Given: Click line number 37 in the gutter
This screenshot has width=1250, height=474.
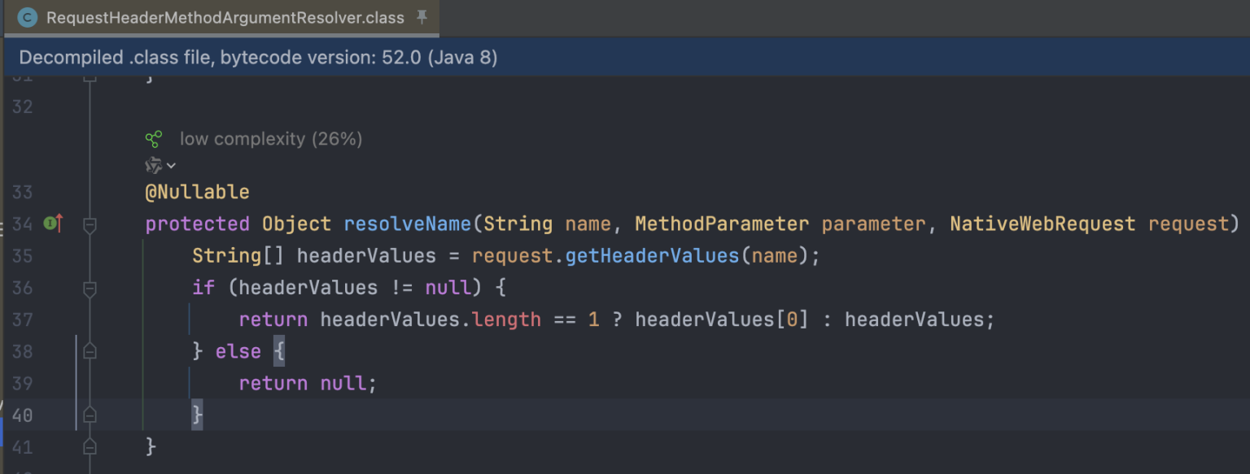Looking at the screenshot, I should [22, 320].
